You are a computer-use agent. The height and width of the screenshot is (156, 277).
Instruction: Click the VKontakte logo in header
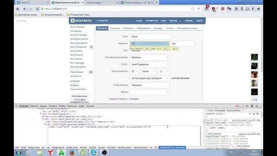pos(81,20)
